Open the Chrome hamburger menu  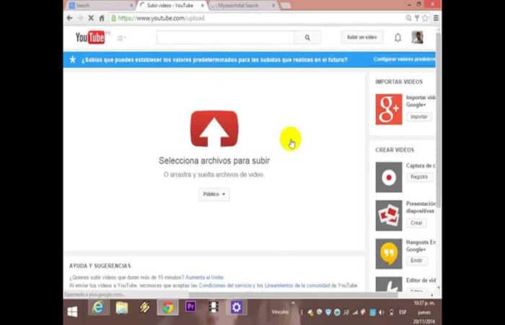[x=436, y=18]
